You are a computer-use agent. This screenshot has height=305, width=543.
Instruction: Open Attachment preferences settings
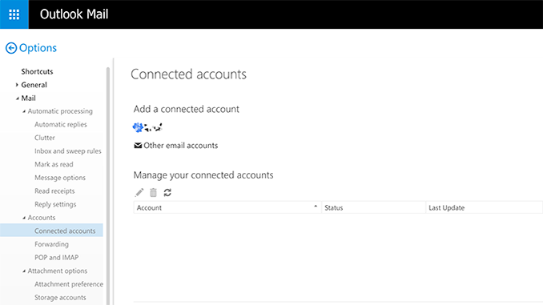click(x=69, y=284)
